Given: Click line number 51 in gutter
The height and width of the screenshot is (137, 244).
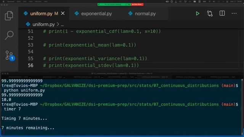Looking at the screenshot, I should (30, 31).
